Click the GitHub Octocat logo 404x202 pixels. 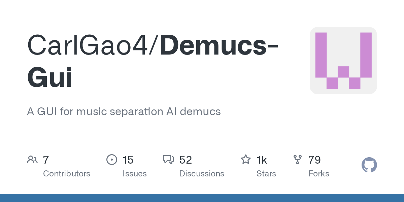click(369, 165)
